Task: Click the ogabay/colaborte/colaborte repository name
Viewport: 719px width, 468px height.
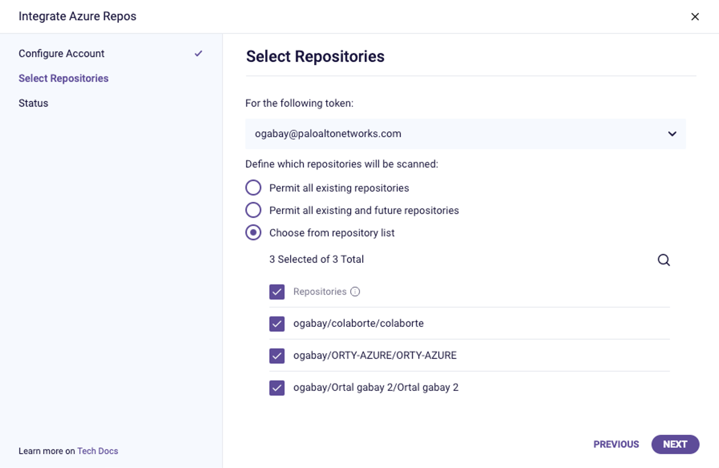Action: coord(358,324)
